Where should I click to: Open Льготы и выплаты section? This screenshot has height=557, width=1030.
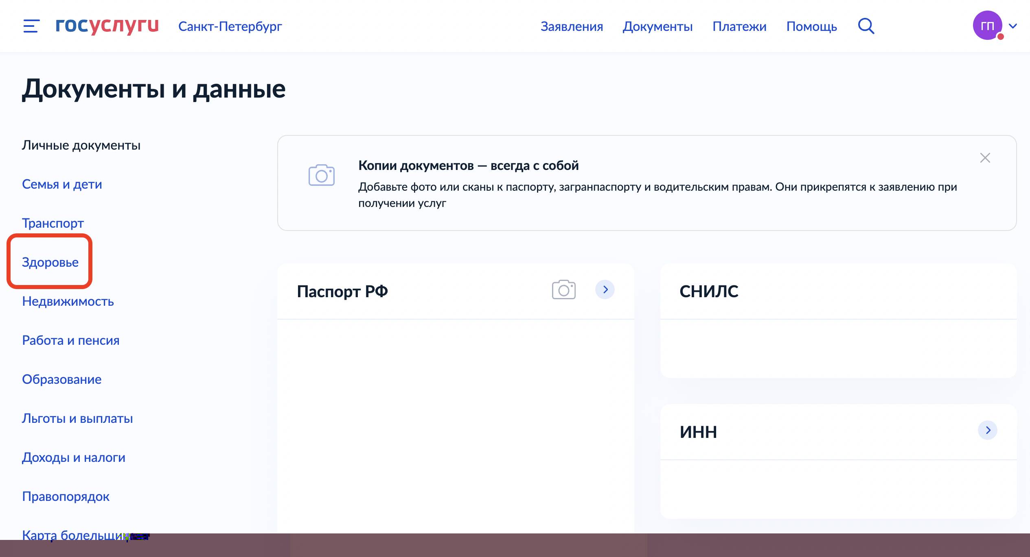point(77,418)
